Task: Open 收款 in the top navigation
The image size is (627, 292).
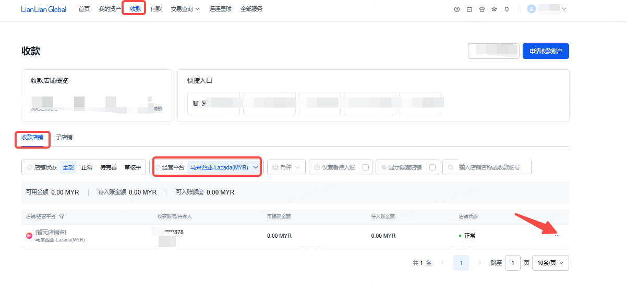Action: (x=136, y=9)
